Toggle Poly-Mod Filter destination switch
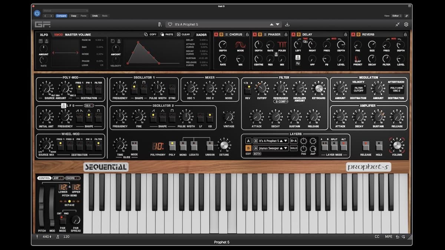Screen dimensions: 445x250 (x=98, y=89)
